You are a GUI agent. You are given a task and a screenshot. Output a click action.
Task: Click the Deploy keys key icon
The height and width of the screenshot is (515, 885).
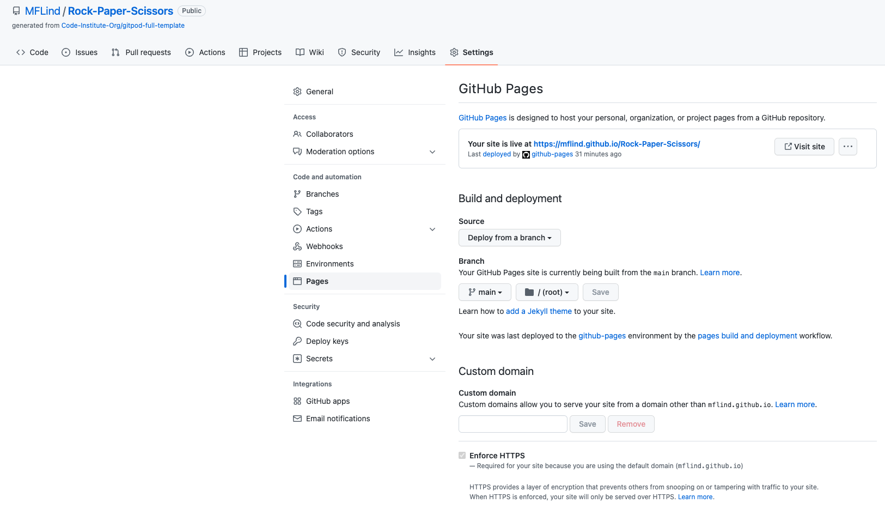[297, 341]
